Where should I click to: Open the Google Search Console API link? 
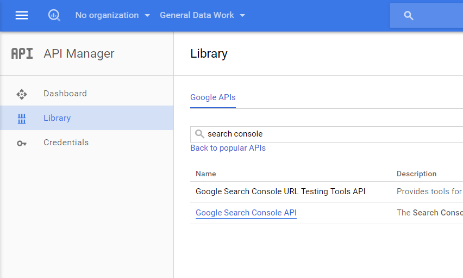[x=246, y=213]
